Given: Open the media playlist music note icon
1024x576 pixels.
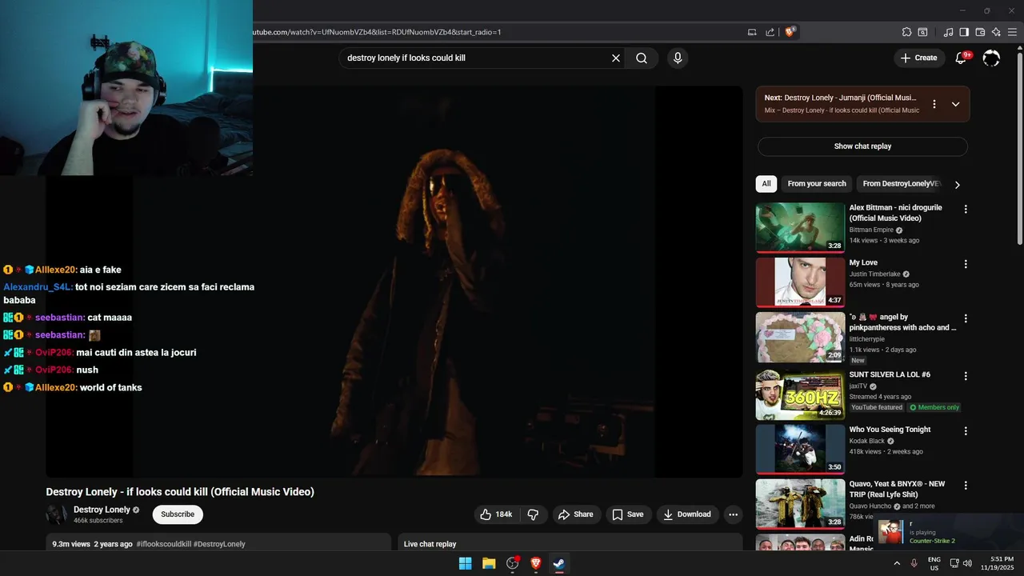Looking at the screenshot, I should point(949,32).
